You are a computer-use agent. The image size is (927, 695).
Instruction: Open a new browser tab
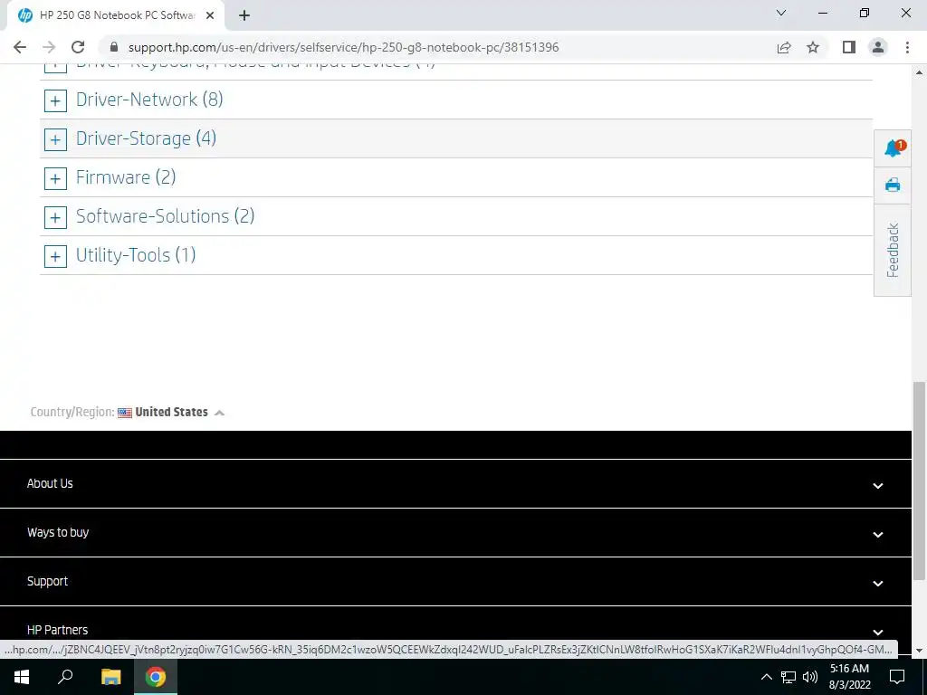[x=244, y=15]
